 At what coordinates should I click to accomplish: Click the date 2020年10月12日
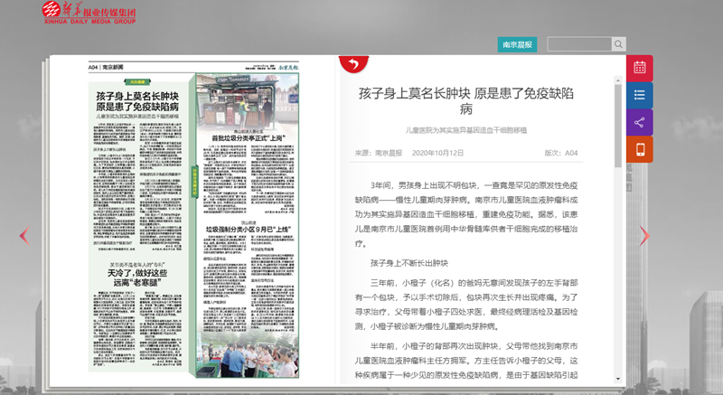pos(437,153)
